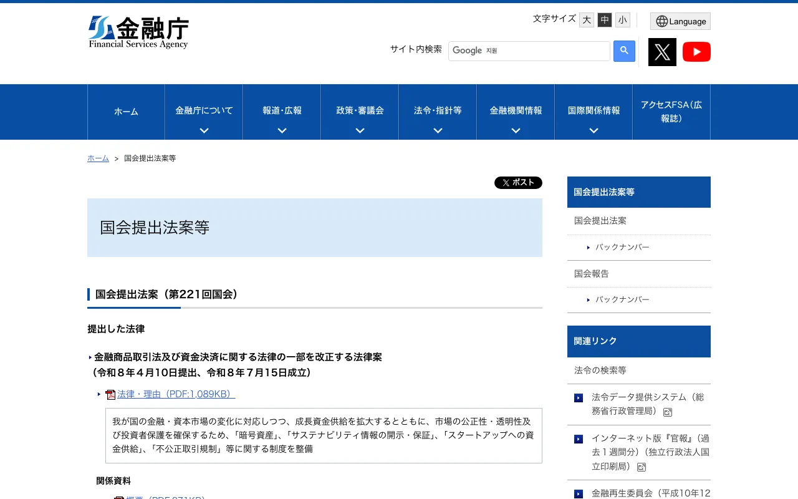Click the PDF icon beside 法律・理由
798x499 pixels.
click(110, 395)
